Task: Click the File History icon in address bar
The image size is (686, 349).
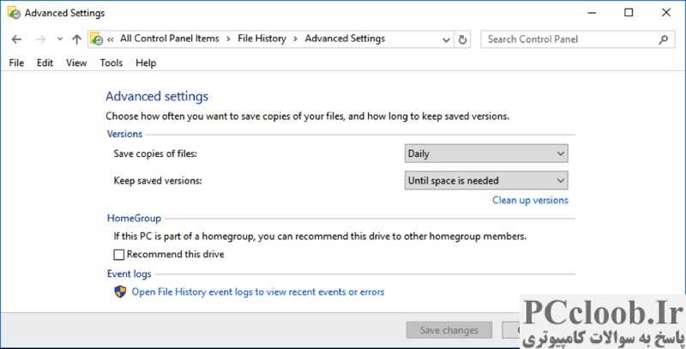Action: 96,39
